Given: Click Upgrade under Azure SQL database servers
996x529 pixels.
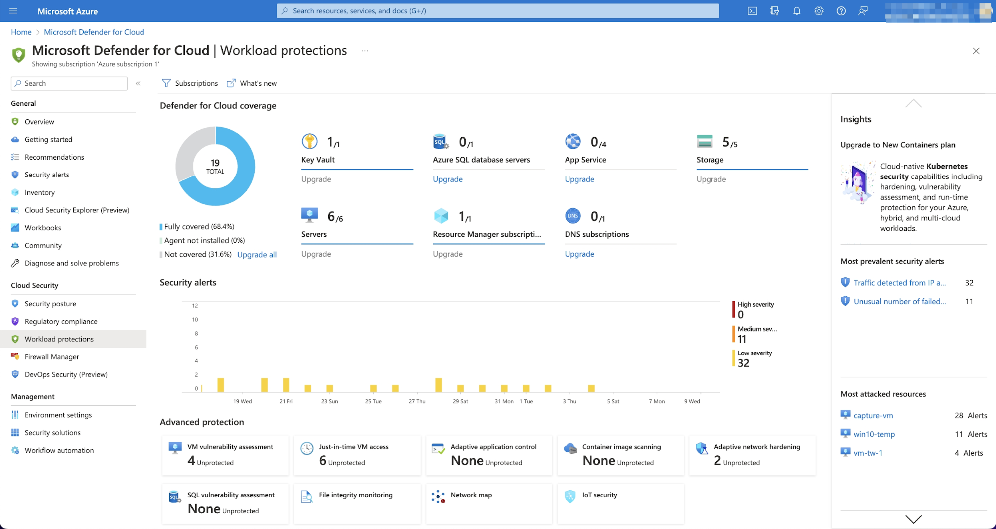Looking at the screenshot, I should [448, 179].
